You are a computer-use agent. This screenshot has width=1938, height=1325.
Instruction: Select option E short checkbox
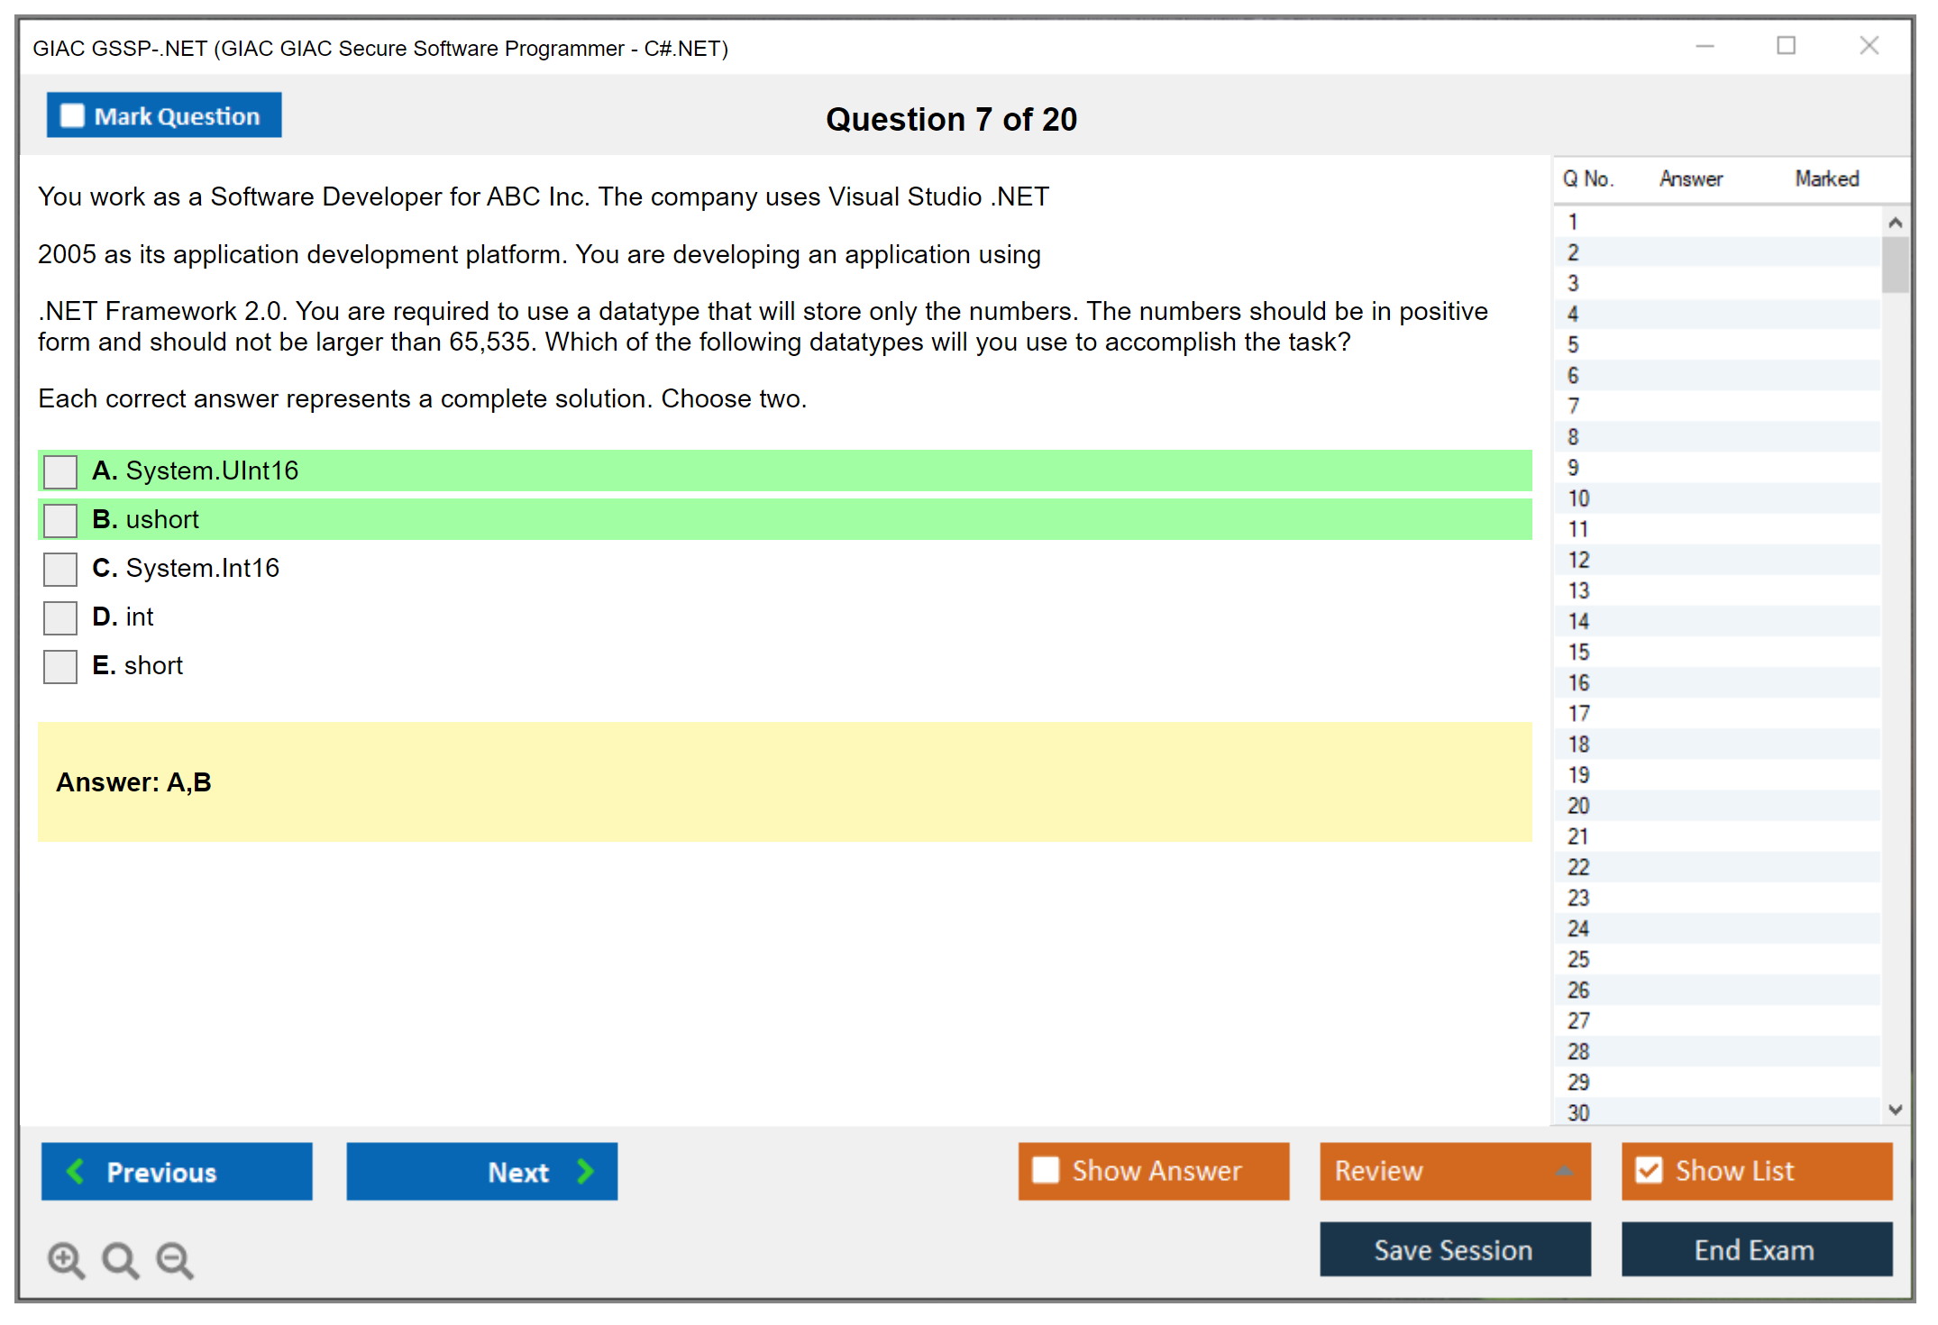pyautogui.click(x=60, y=666)
